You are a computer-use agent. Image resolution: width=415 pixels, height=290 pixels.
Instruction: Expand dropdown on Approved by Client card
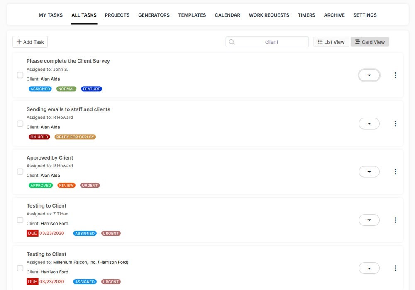coord(369,172)
